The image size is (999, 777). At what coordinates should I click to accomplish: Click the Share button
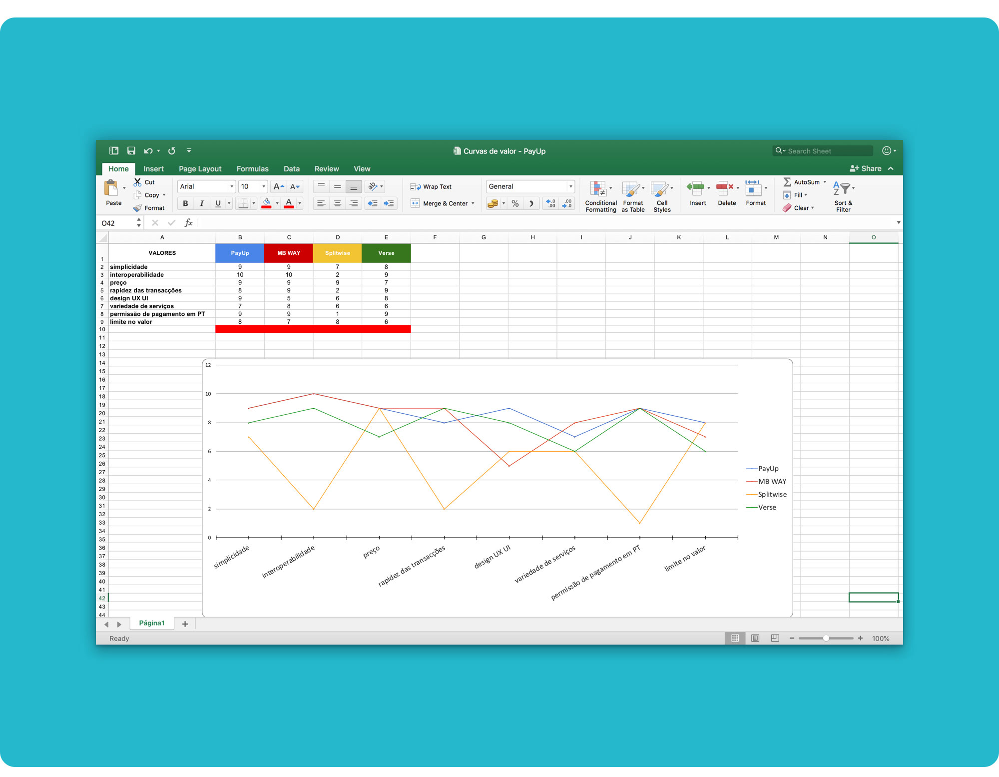pyautogui.click(x=866, y=169)
